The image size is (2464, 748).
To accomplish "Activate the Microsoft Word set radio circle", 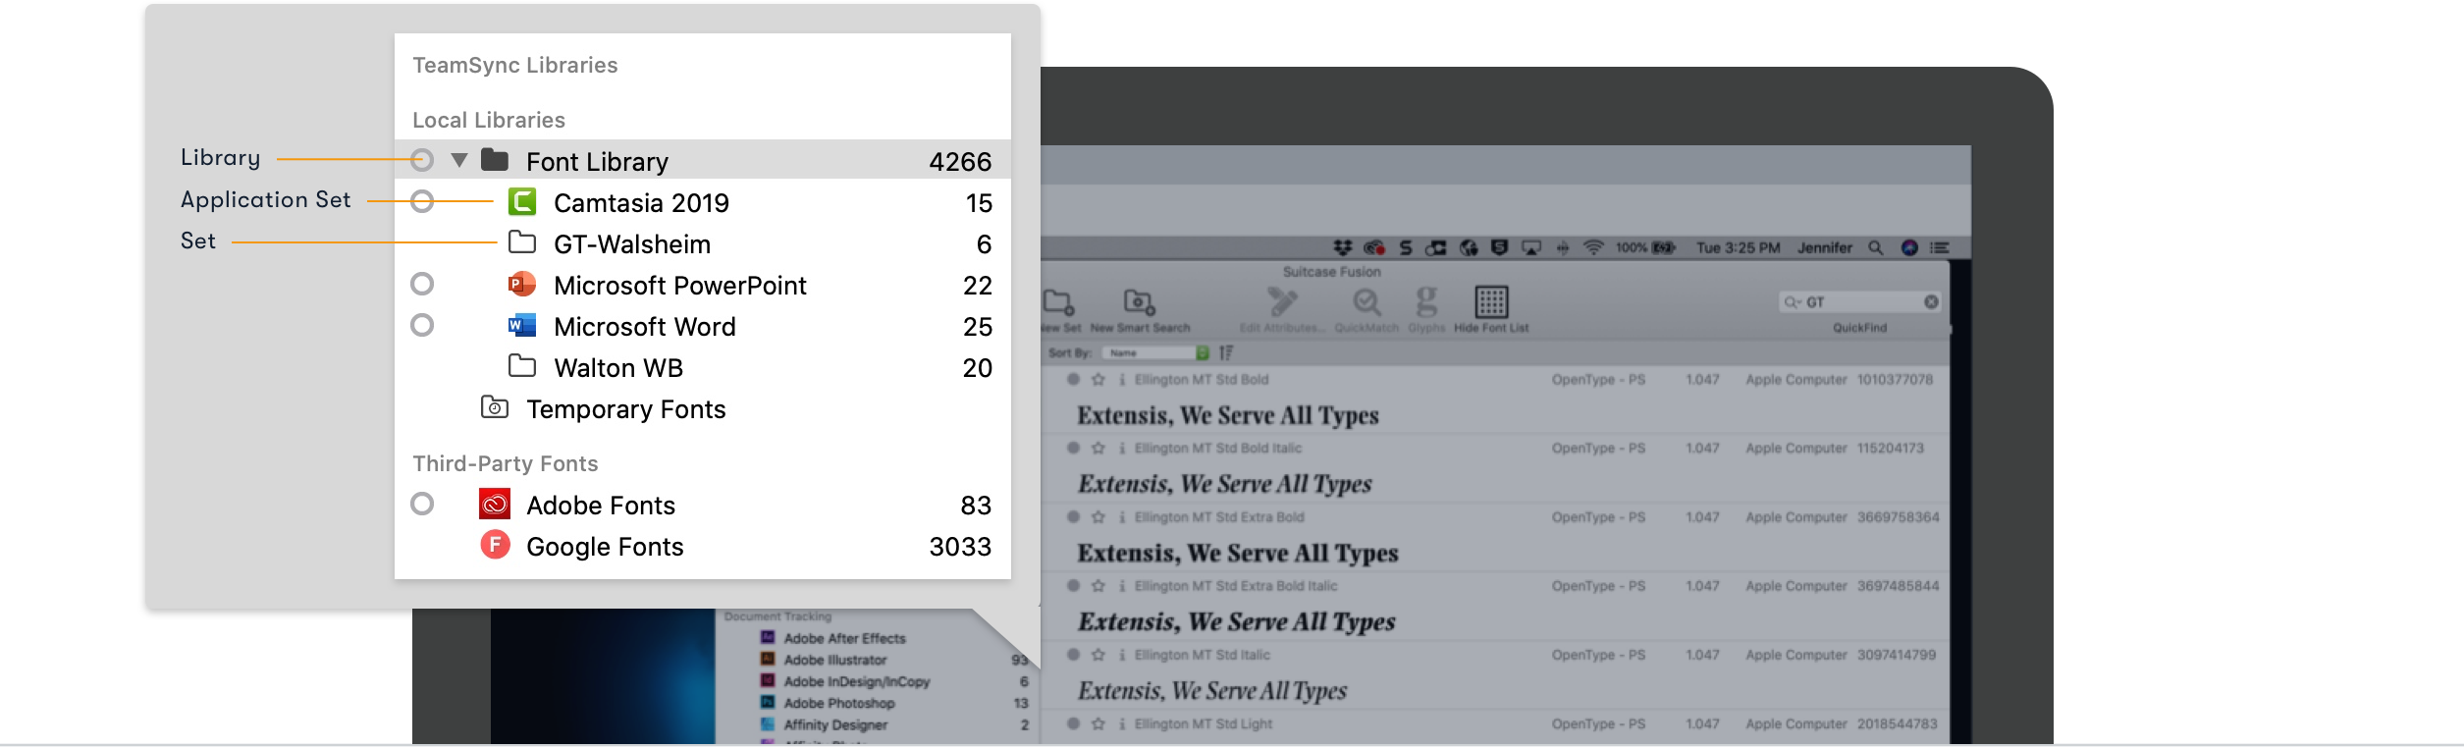I will tap(422, 326).
